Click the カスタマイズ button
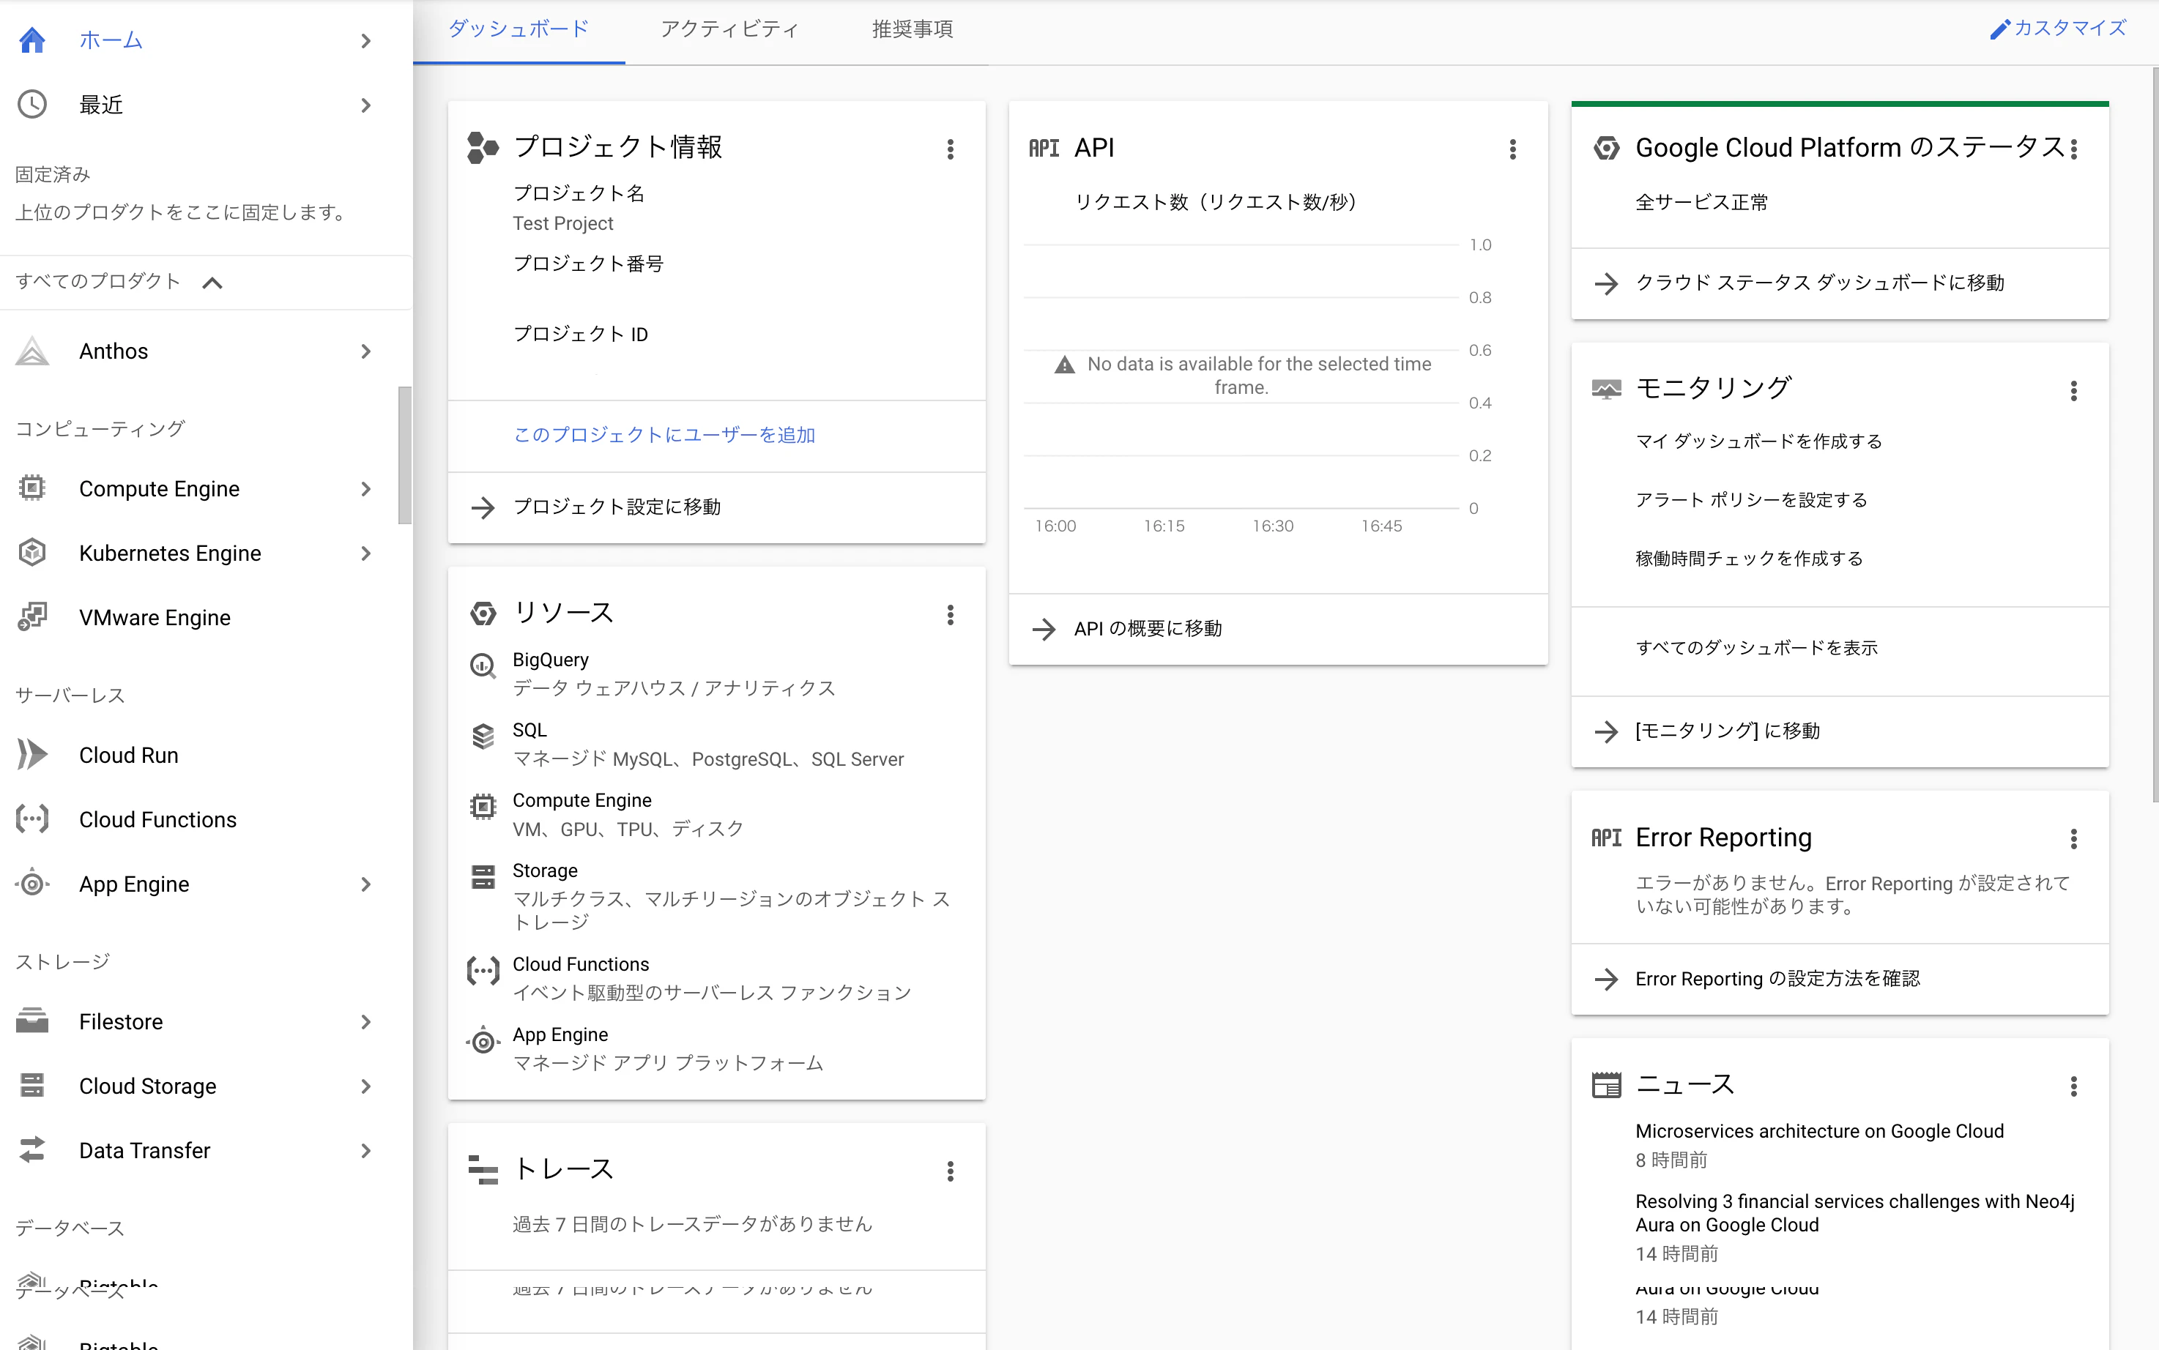Image resolution: width=2159 pixels, height=1350 pixels. [x=2058, y=29]
